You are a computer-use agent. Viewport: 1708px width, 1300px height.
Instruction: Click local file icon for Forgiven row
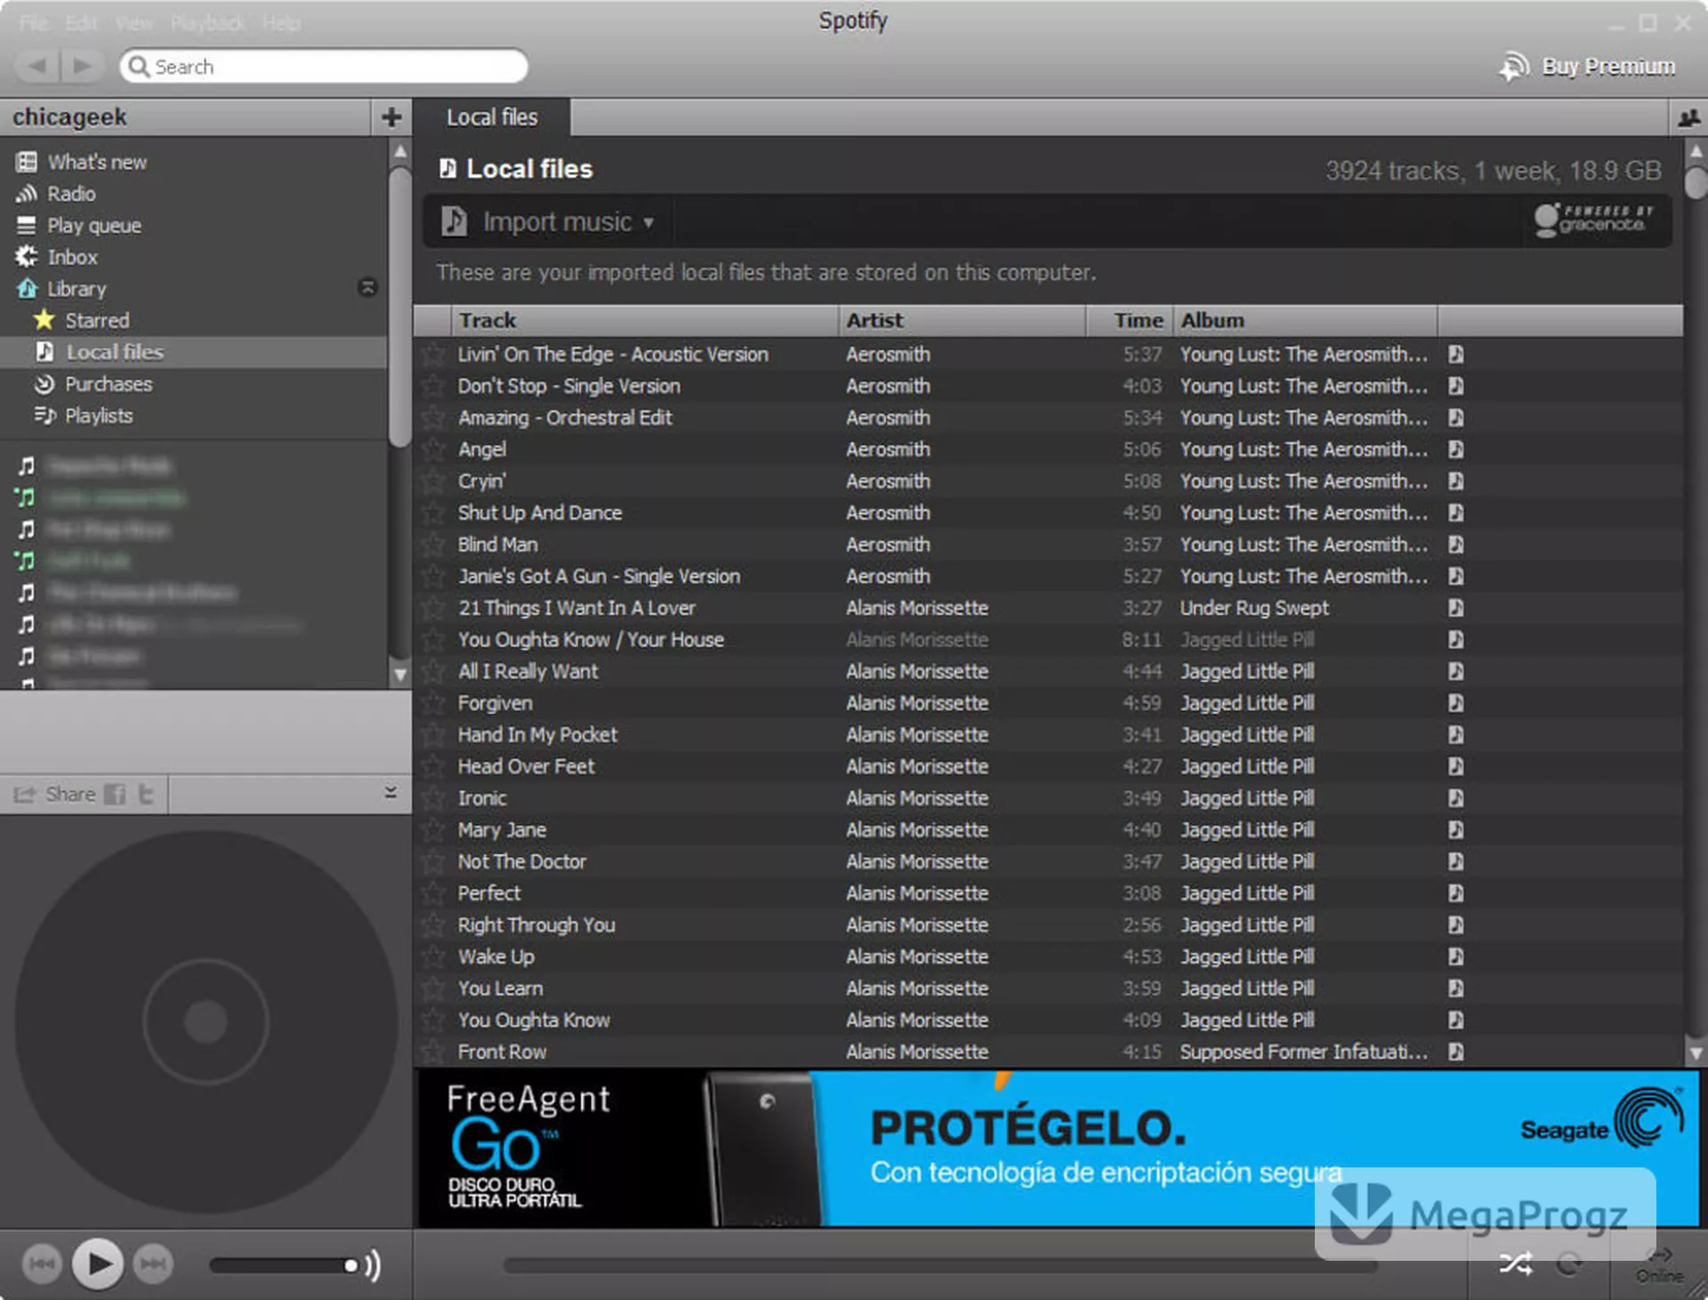click(x=1455, y=703)
